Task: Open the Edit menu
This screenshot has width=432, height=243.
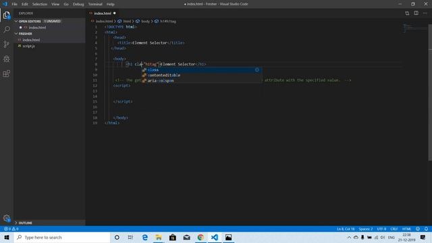Action: 25,4
